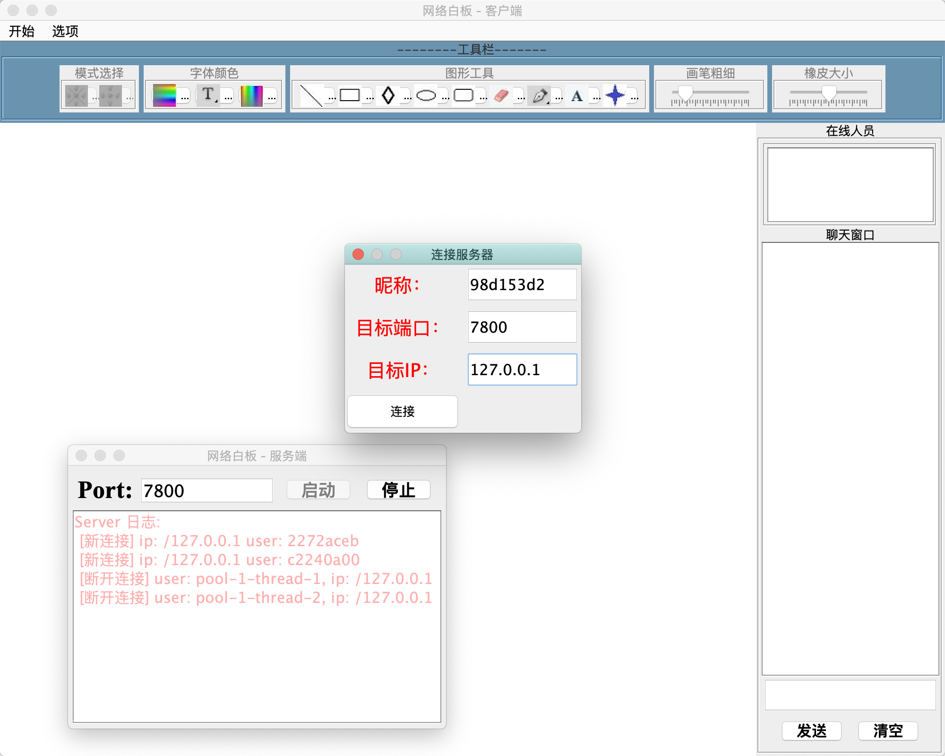Click the 网络白板 - 服务端 window title bar
The width and height of the screenshot is (945, 756).
click(257, 455)
